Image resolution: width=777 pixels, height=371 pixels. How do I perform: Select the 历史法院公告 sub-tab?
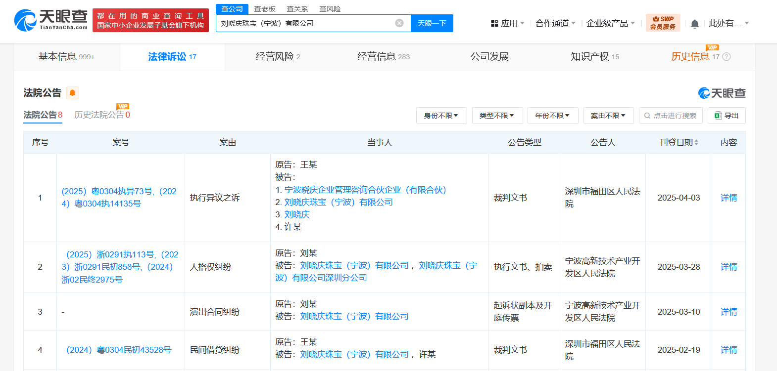[101, 115]
